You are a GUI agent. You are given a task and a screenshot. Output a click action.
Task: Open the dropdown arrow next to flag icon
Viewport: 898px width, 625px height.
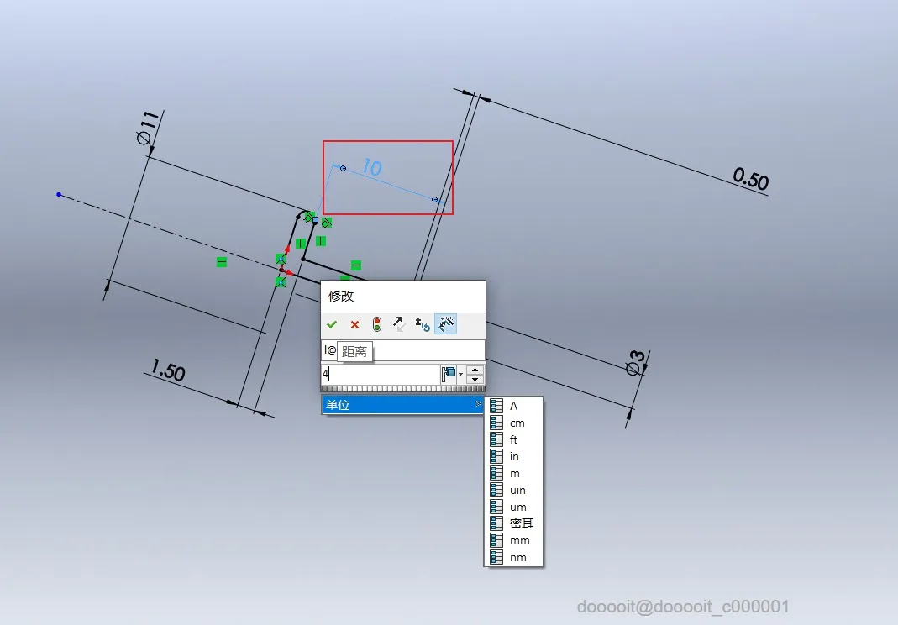point(460,375)
